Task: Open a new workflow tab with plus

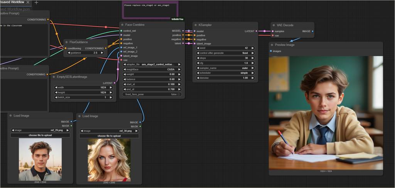Action: [36, 2]
